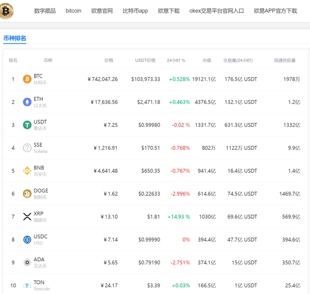The width and height of the screenshot is (310, 294).
Task: Click BTC supply 1978万
Action: click(291, 79)
